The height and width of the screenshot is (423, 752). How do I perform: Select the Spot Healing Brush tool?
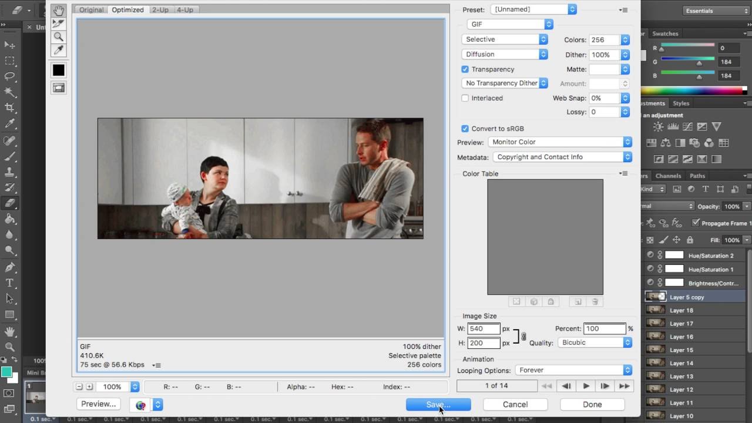[x=9, y=140]
